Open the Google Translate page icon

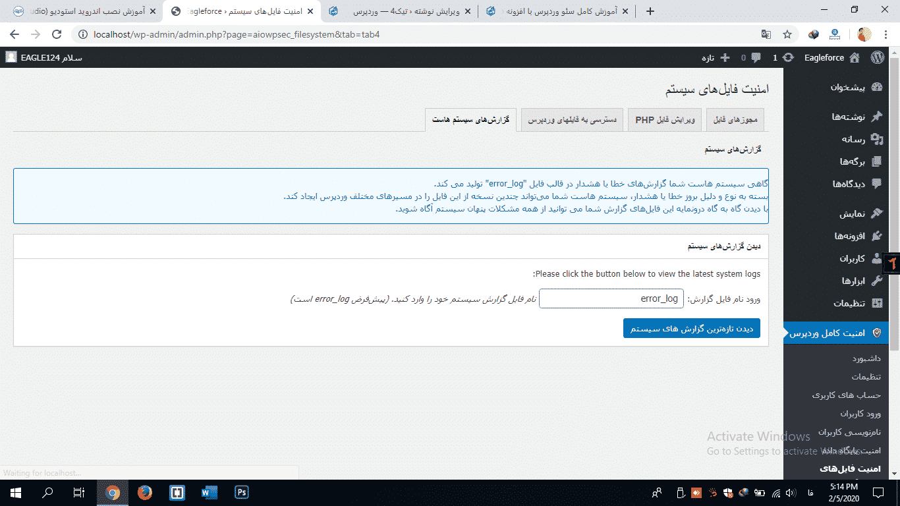(766, 34)
